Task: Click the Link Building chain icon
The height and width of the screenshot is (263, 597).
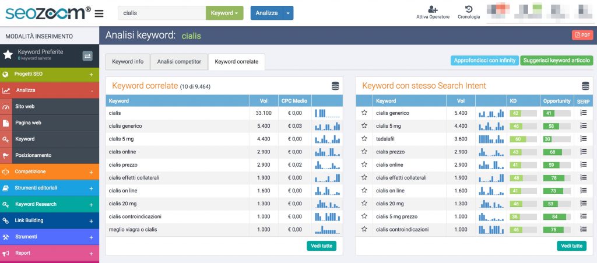Action: pyautogui.click(x=6, y=221)
